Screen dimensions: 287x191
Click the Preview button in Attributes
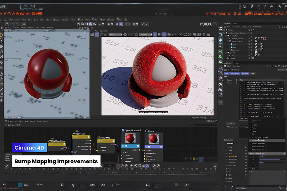point(245,73)
